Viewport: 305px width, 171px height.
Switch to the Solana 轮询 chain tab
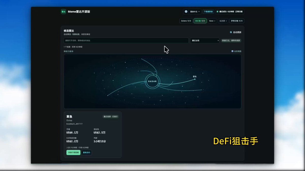186,21
